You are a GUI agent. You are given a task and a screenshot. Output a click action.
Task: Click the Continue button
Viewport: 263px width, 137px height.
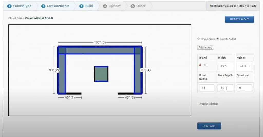(209, 126)
